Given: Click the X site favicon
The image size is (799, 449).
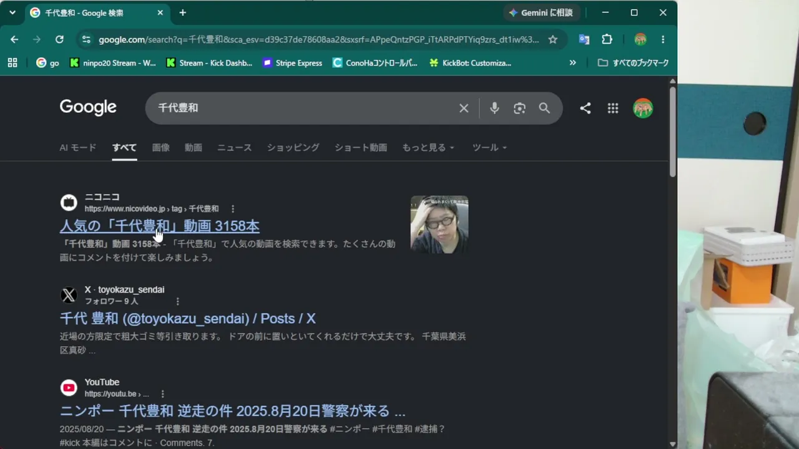Looking at the screenshot, I should pyautogui.click(x=69, y=295).
